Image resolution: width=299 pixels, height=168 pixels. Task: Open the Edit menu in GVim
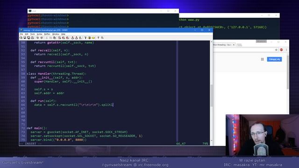coord(27,34)
